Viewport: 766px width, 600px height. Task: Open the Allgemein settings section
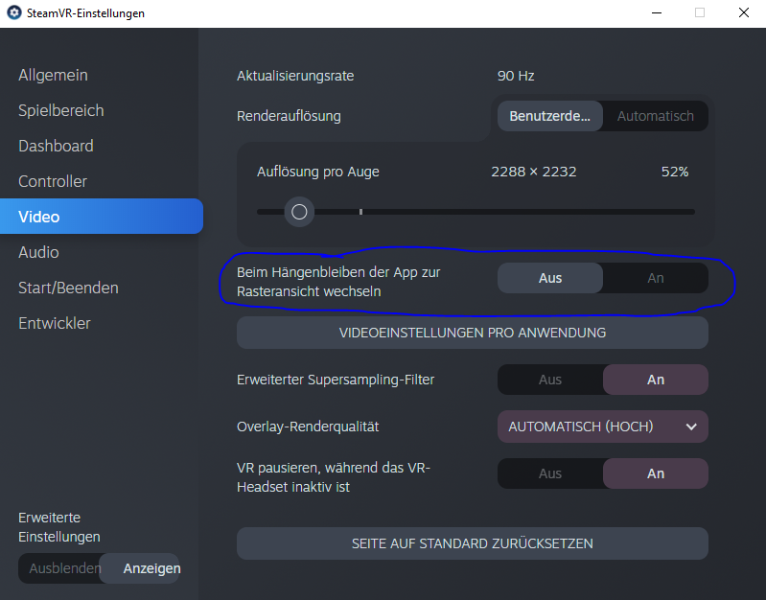tap(53, 76)
